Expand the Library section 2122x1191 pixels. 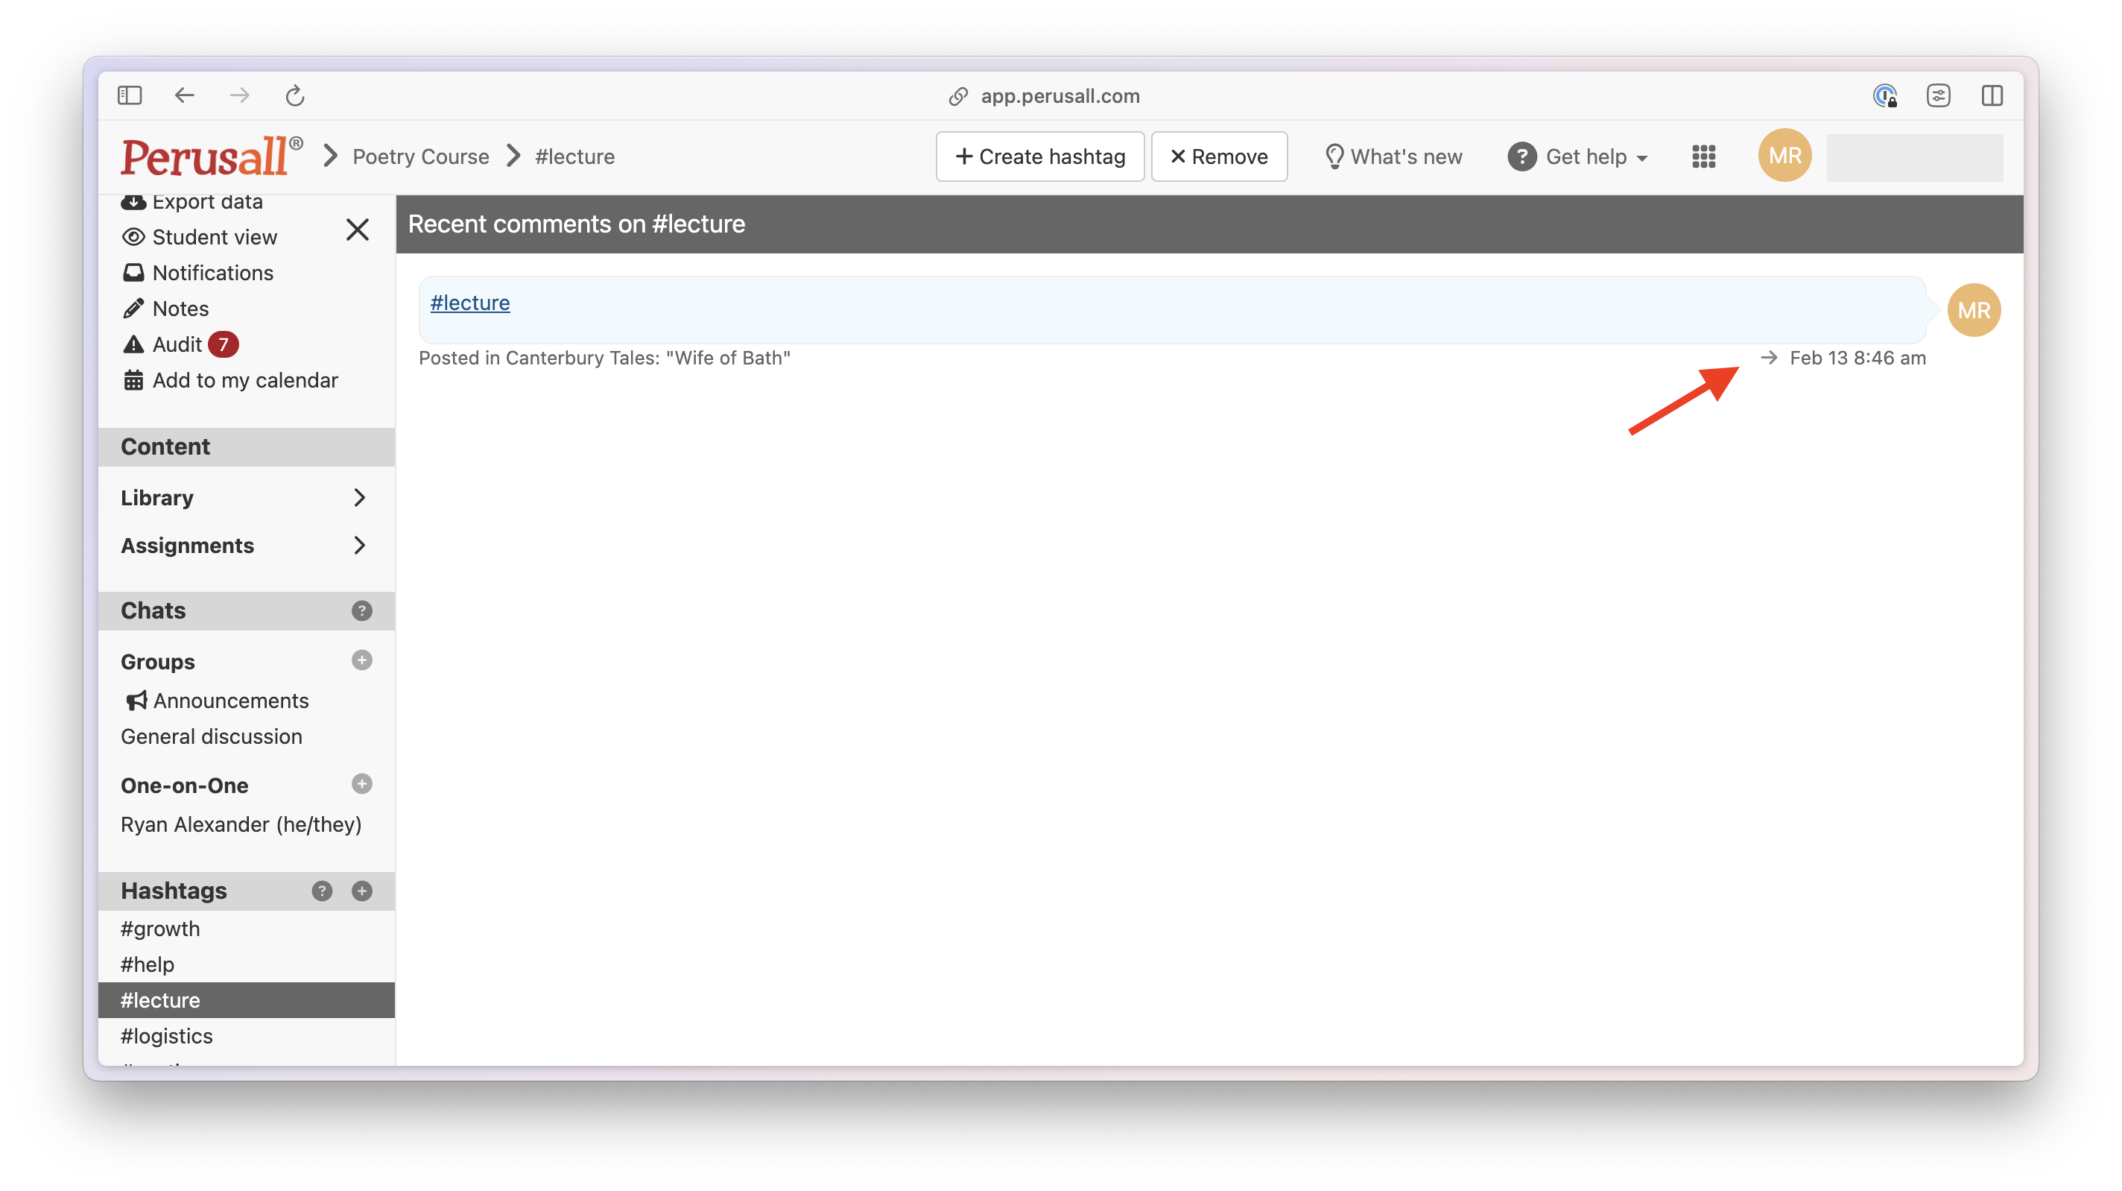(244, 498)
